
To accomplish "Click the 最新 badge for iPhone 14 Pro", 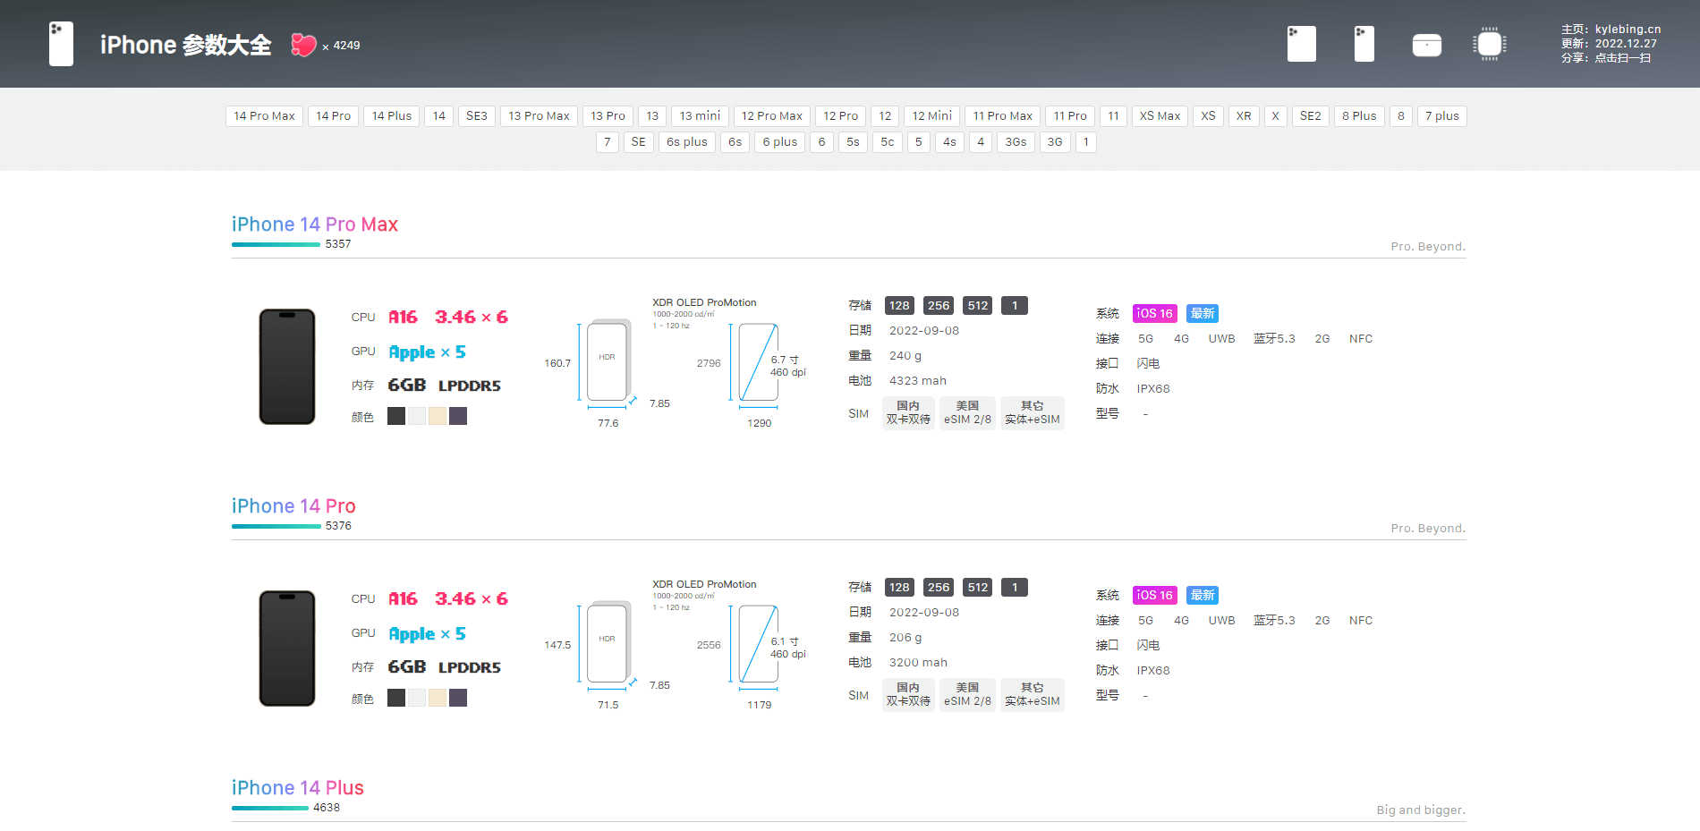I will pos(1203,594).
